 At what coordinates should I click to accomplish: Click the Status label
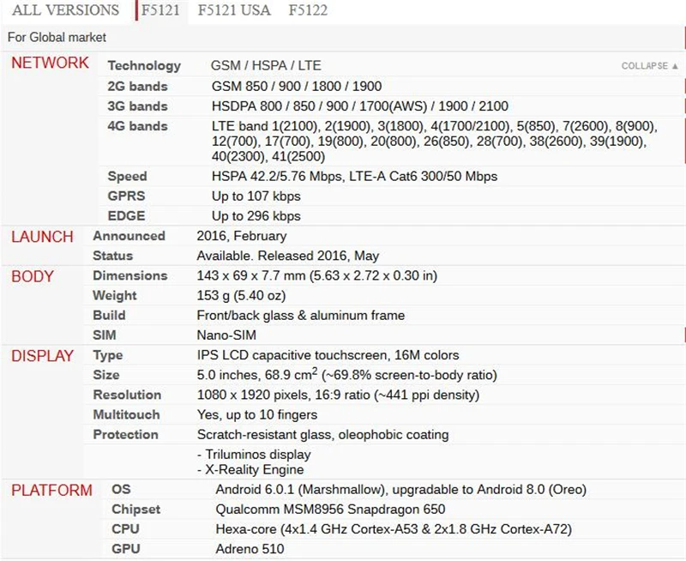(113, 256)
